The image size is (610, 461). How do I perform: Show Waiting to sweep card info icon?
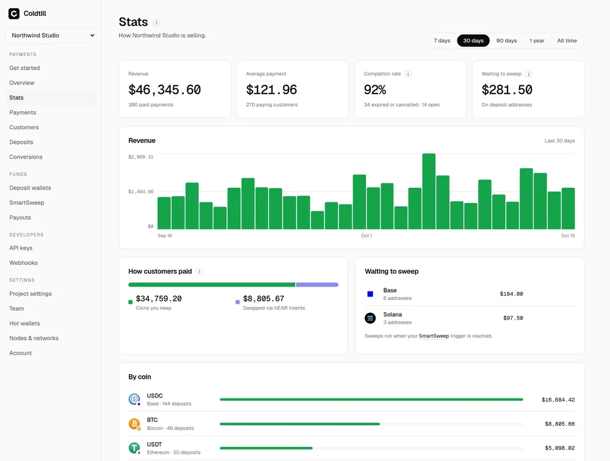(x=529, y=74)
